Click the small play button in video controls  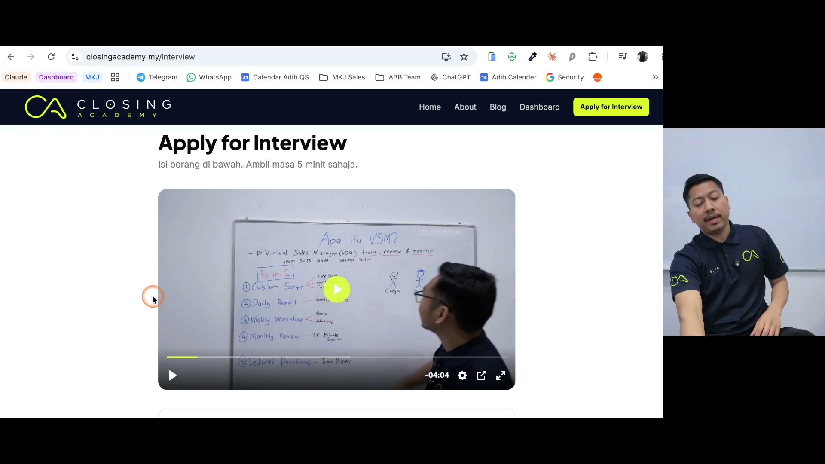(x=172, y=375)
